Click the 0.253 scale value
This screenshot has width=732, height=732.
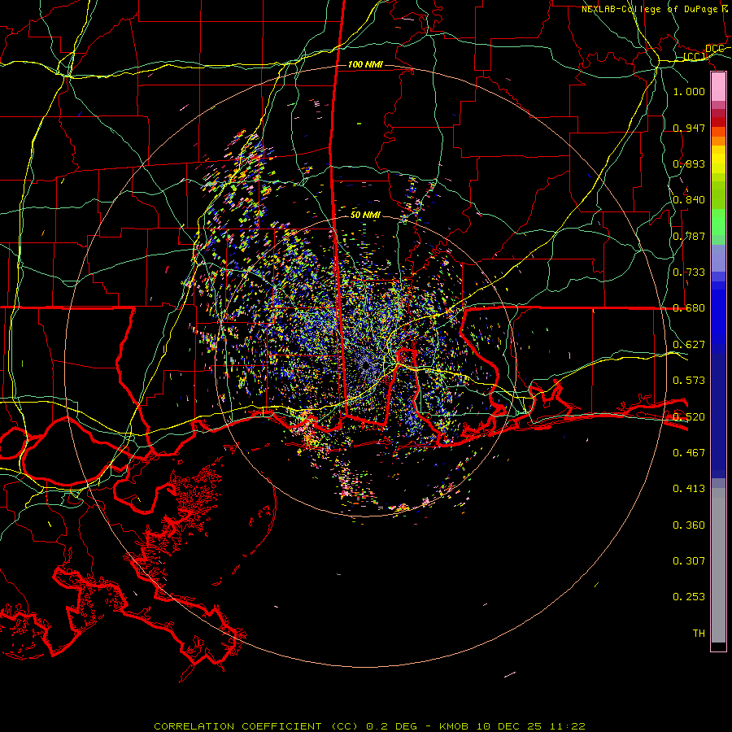tap(689, 597)
